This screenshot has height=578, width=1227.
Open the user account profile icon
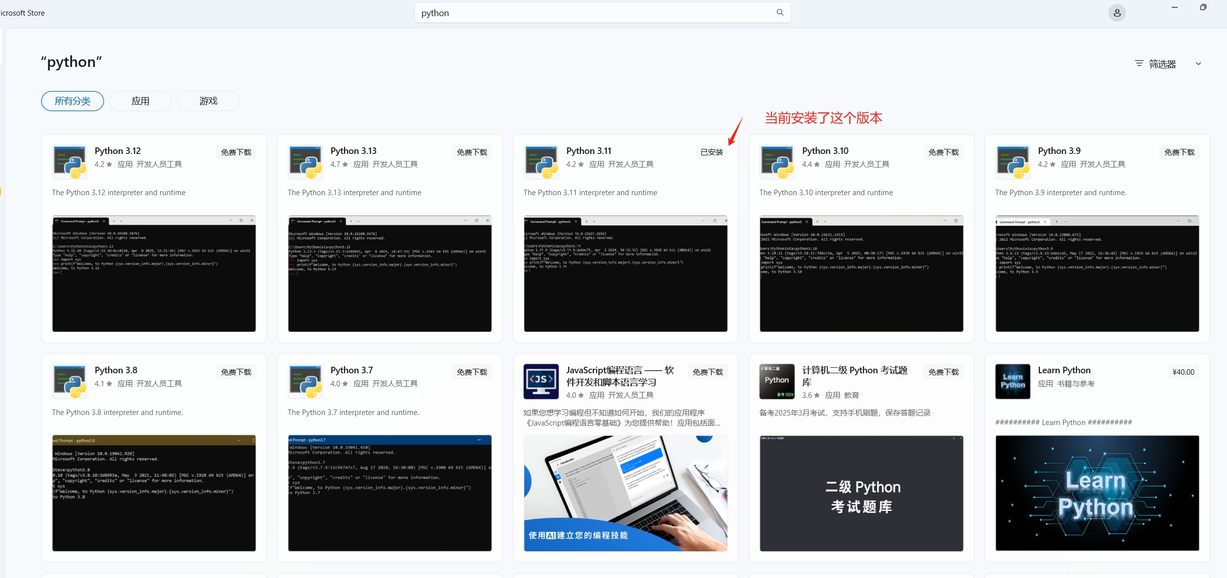click(x=1117, y=13)
